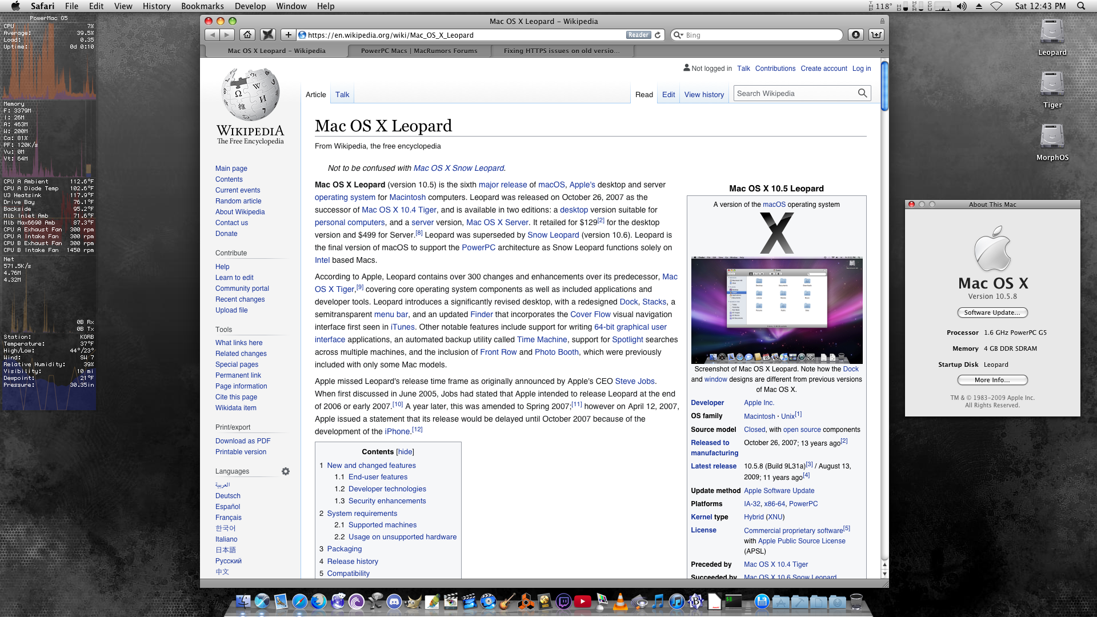Open the Random article sidebar link

238,201
